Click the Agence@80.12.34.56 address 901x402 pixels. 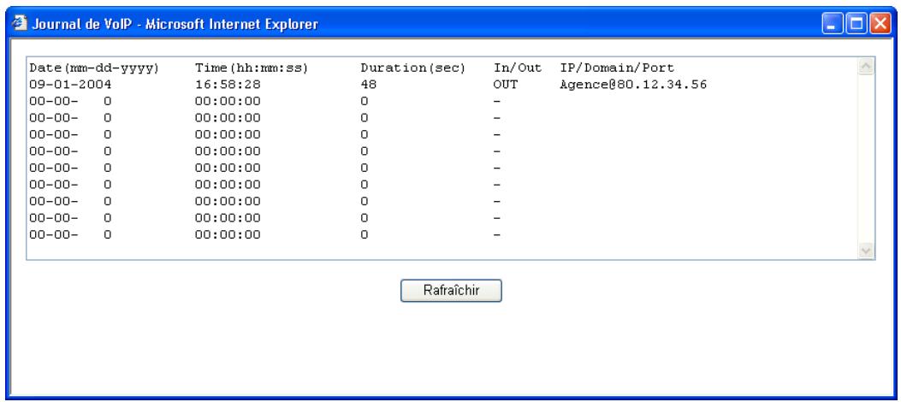click(x=633, y=85)
